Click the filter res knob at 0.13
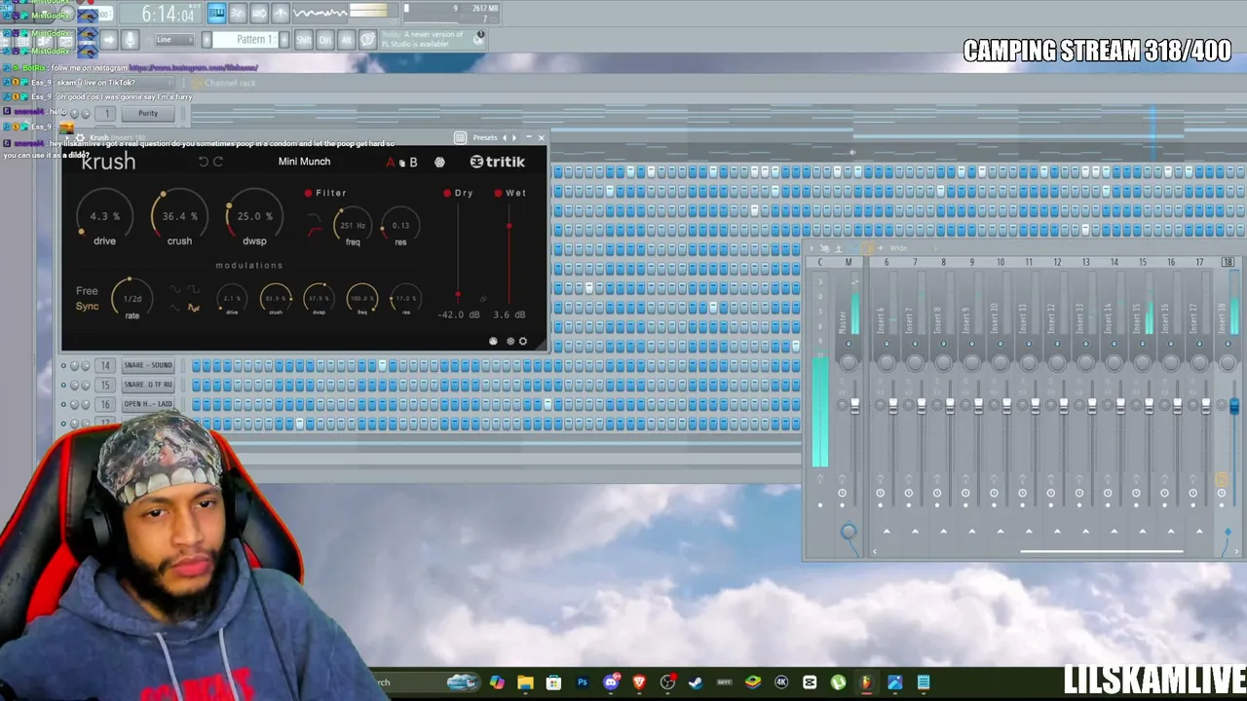The height and width of the screenshot is (701, 1247). (400, 226)
